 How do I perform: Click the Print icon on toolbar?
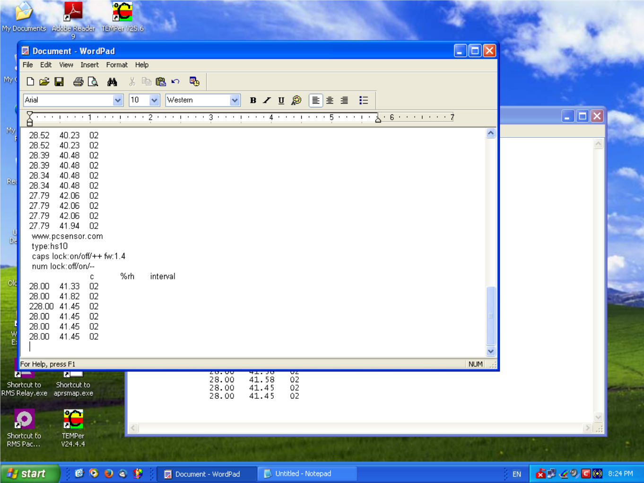78,81
